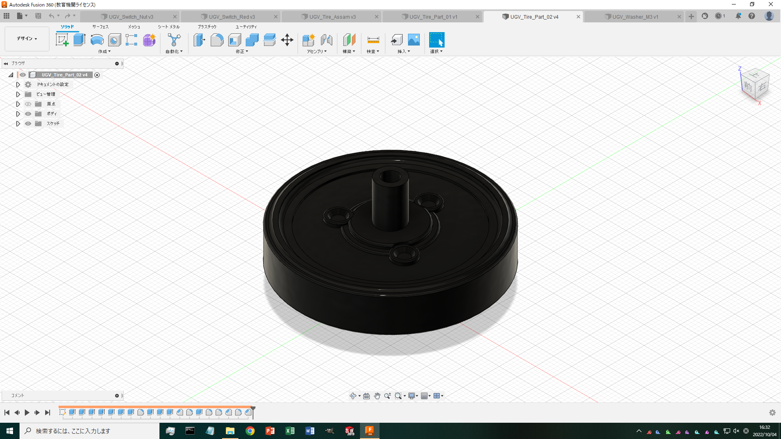Toggle visibility of スケッチ folder
The width and height of the screenshot is (781, 439).
tap(28, 123)
